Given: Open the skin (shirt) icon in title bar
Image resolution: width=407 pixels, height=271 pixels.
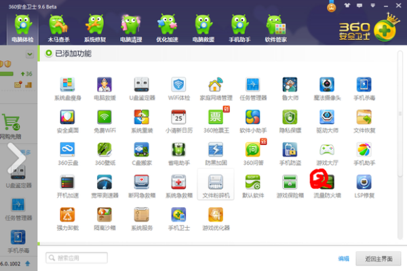Looking at the screenshot, I should click(x=347, y=5).
